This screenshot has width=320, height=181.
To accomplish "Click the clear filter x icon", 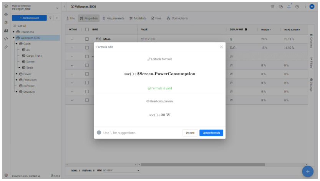I will coord(57,18).
